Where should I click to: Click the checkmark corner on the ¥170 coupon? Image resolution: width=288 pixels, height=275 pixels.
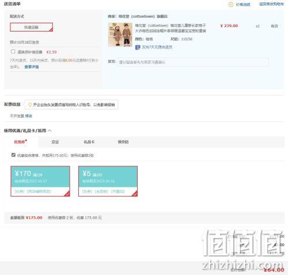67,194
